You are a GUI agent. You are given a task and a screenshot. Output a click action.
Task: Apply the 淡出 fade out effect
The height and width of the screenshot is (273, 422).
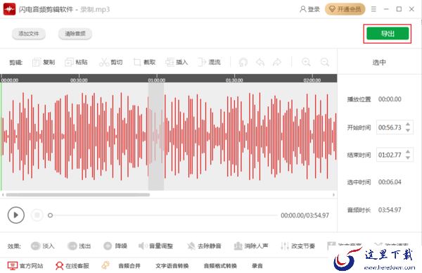point(79,246)
